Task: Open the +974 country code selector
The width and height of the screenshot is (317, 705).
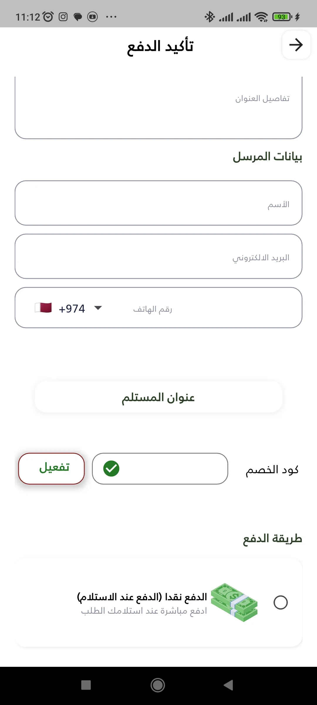Action: click(x=72, y=308)
